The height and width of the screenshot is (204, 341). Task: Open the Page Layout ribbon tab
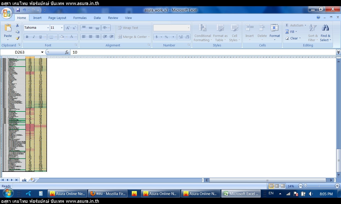coord(57,18)
